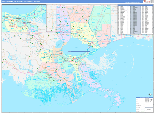The image size is (155, 113).
Task: Click the 'Metairie' city label in inset
Action: 19,18
